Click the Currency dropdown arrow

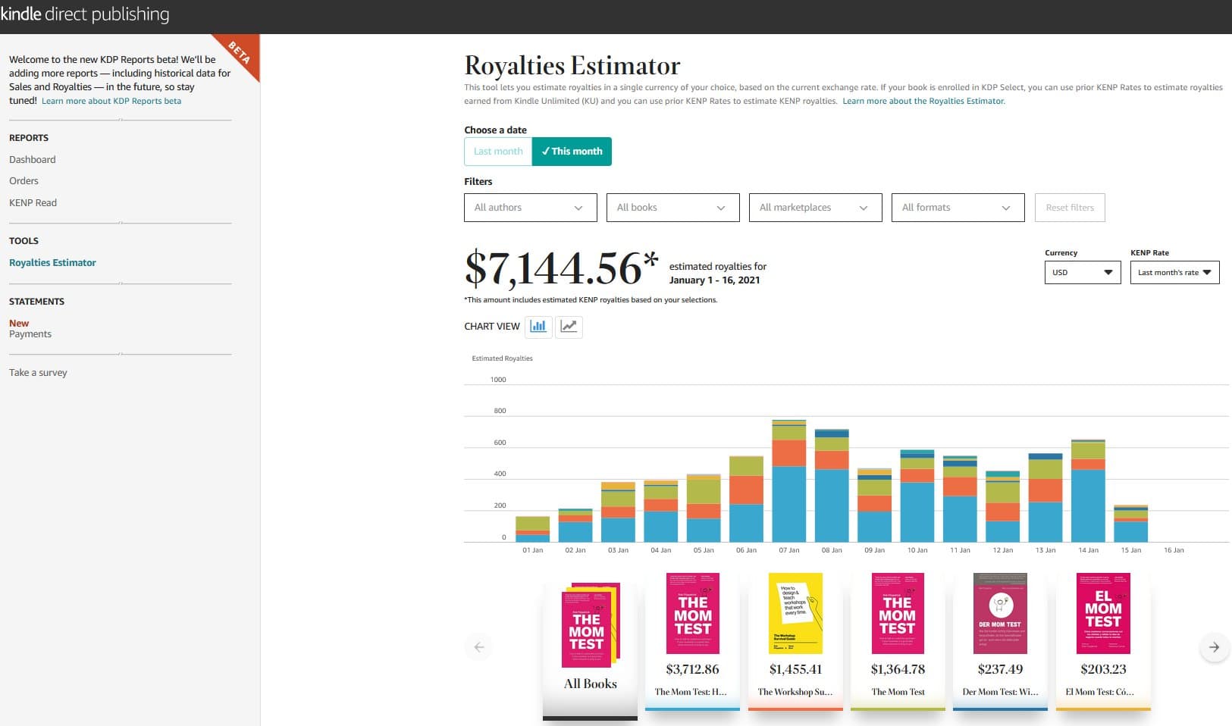(1109, 272)
